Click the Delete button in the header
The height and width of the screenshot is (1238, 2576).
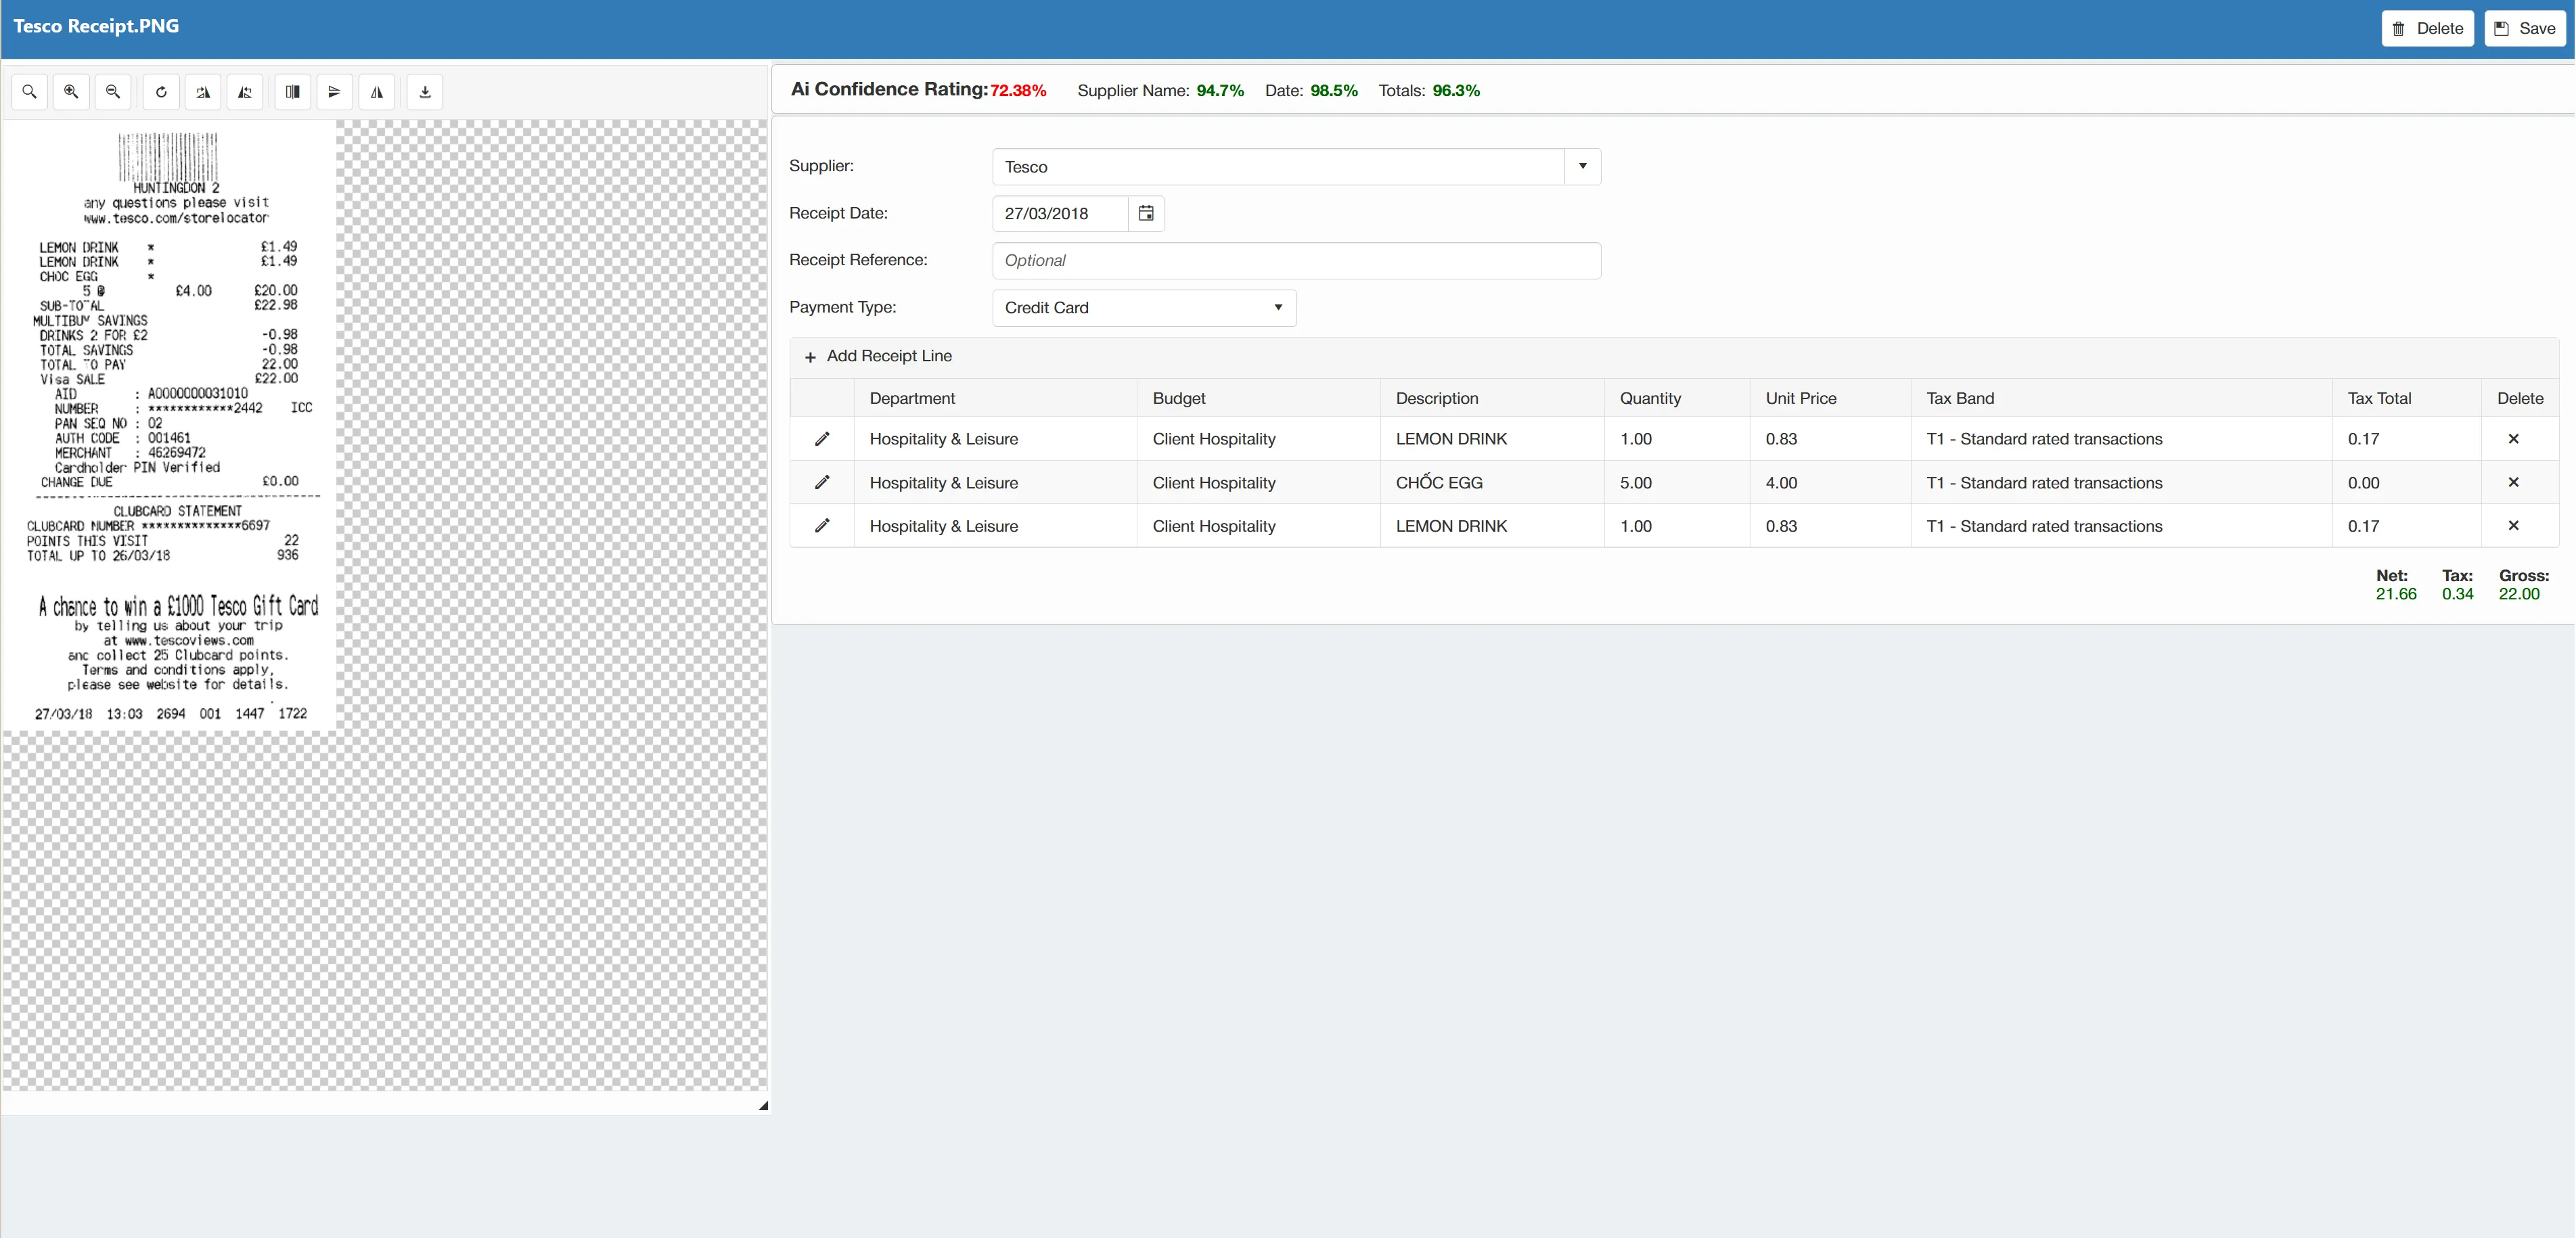(2427, 29)
